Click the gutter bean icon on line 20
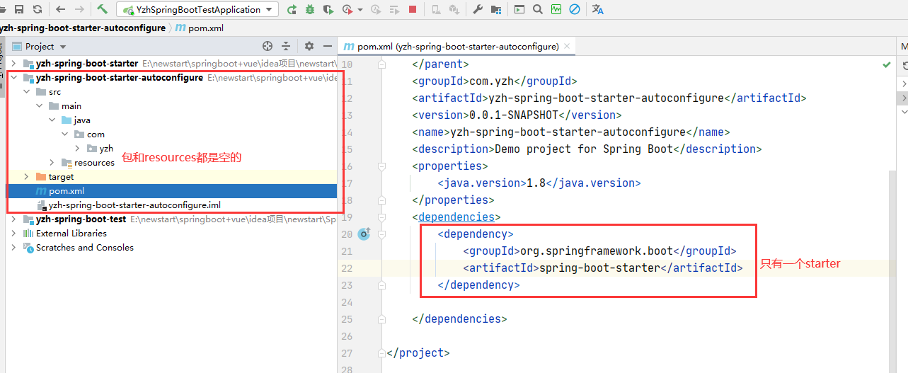 tap(364, 234)
